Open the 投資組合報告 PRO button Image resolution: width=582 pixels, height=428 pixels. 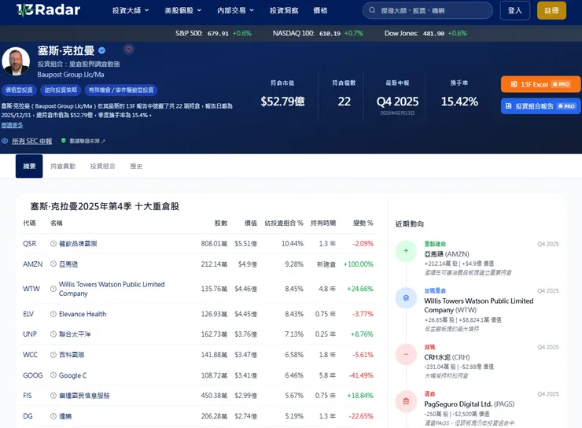point(541,106)
